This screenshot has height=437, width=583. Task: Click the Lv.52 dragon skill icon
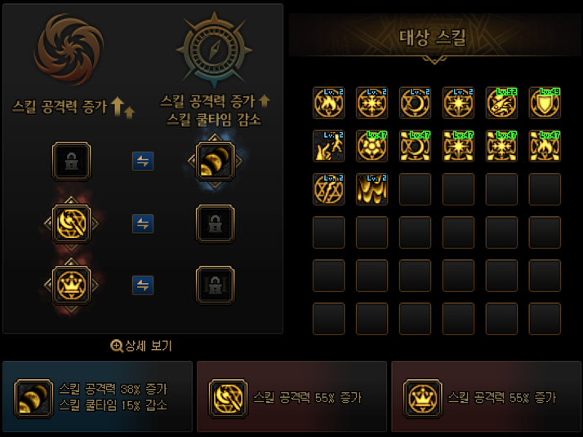(x=501, y=103)
